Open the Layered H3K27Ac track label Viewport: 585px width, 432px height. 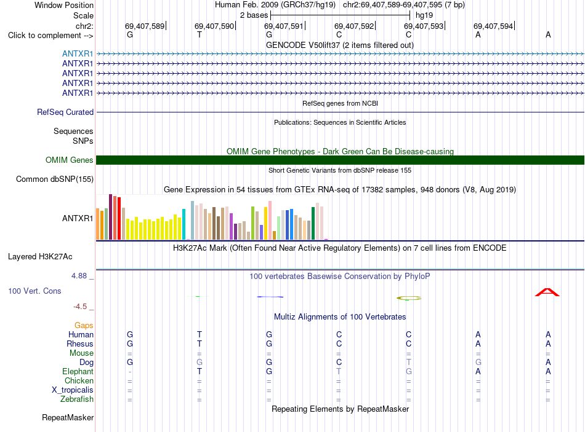pyautogui.click(x=40, y=257)
